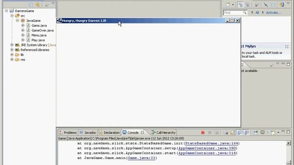This screenshot has height=165, width=294.
Task: Expand Referenced Libraries node
Action: click(x=12, y=50)
